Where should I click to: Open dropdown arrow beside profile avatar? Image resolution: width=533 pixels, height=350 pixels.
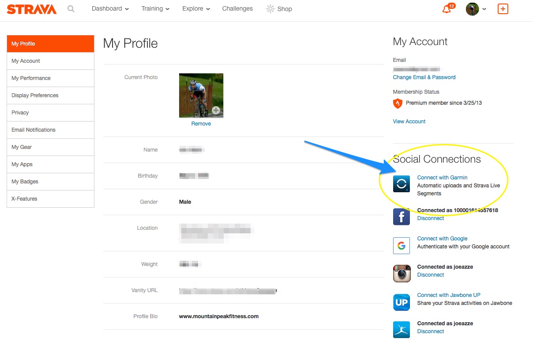coord(484,9)
